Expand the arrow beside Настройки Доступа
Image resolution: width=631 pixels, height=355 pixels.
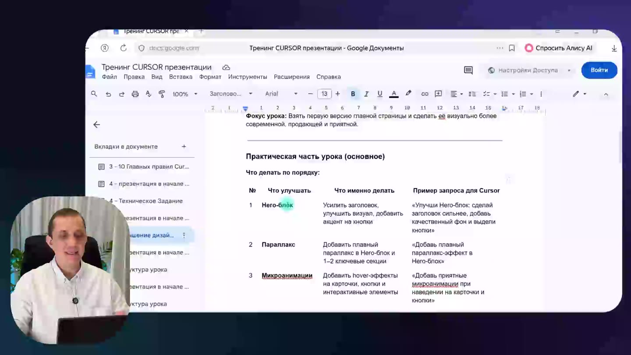[569, 71]
